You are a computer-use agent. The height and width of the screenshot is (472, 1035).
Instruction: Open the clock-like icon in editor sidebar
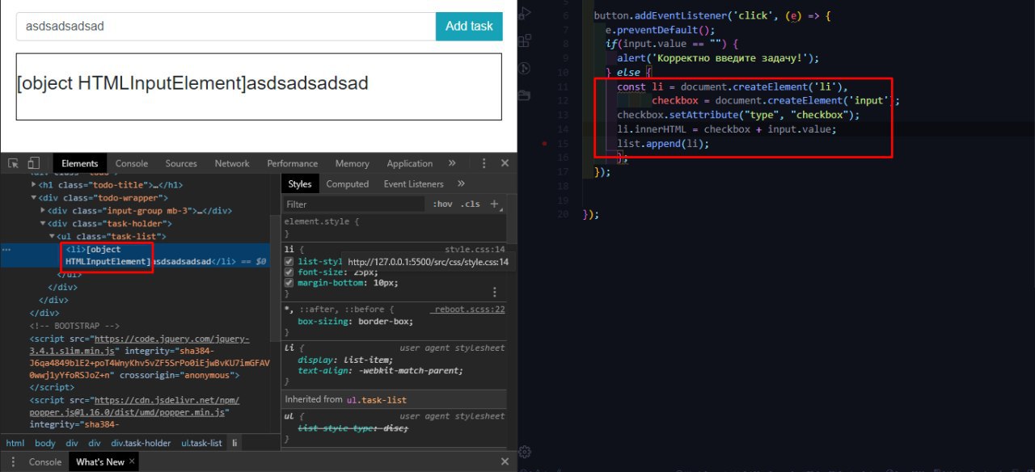pyautogui.click(x=525, y=69)
